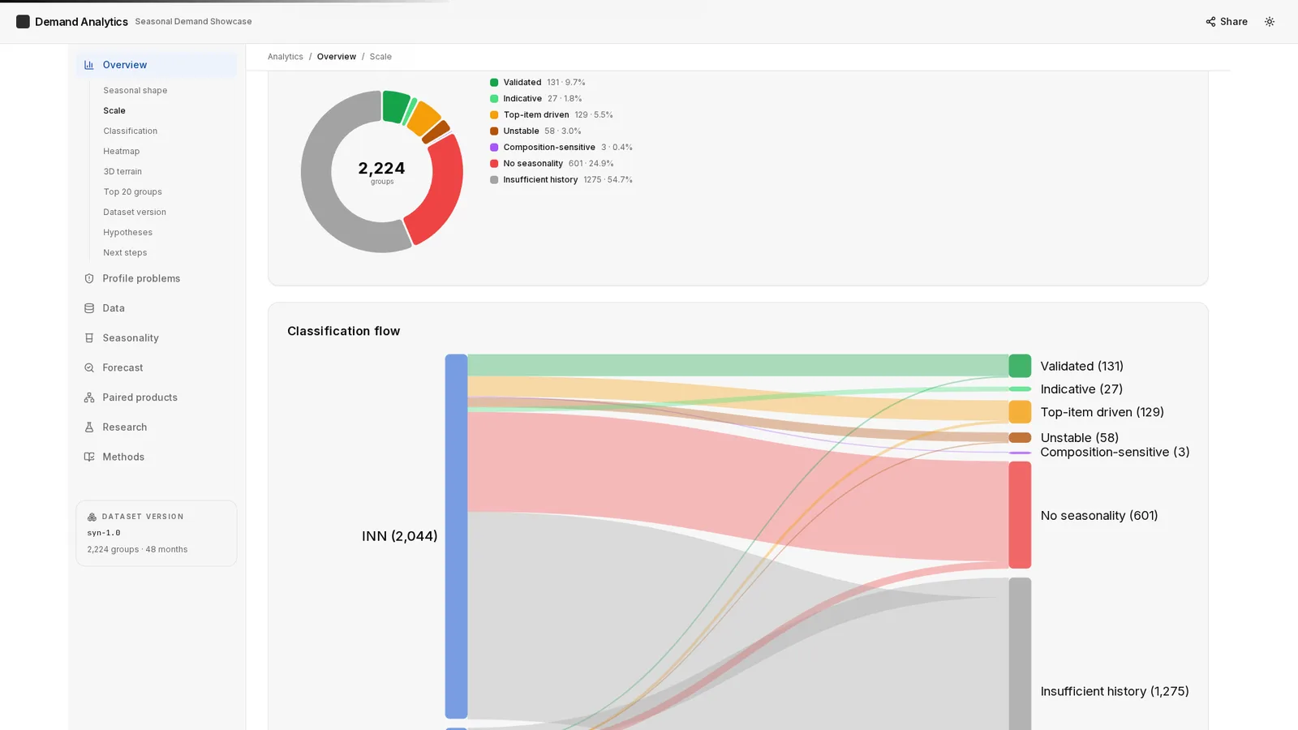
Task: Click the 'syn-1.0' dataset version text
Action: [104, 533]
